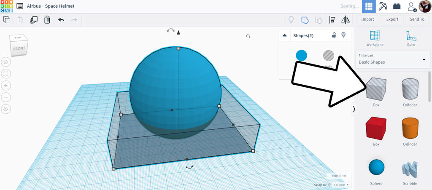Click the top height handle of sphere
Viewport: 432px width, 190px height.
pyautogui.click(x=178, y=48)
